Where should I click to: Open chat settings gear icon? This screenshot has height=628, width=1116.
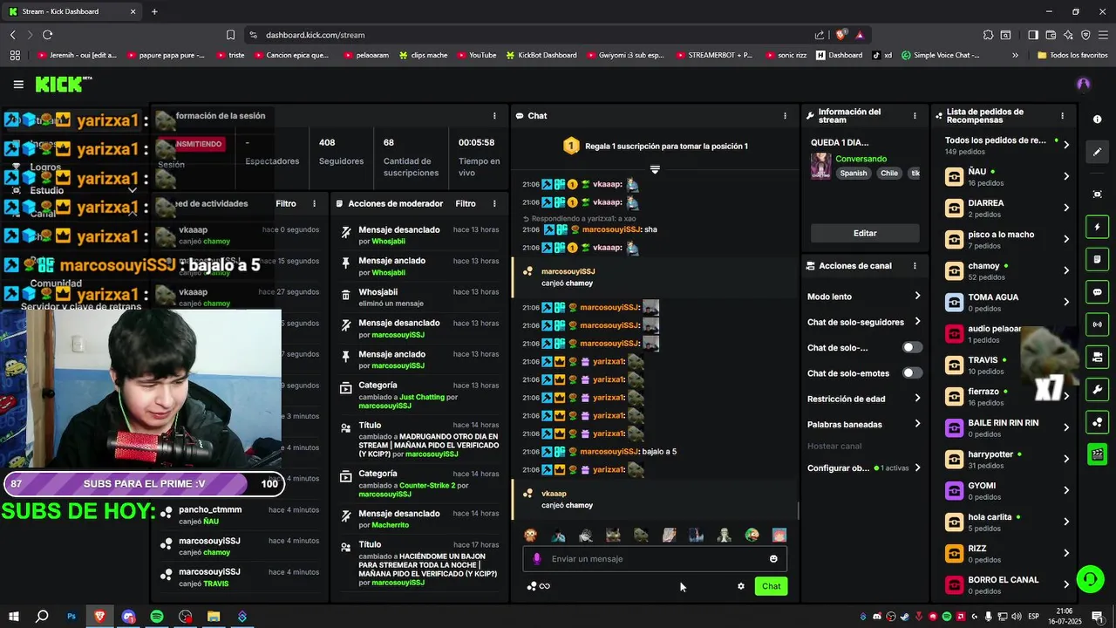741,586
